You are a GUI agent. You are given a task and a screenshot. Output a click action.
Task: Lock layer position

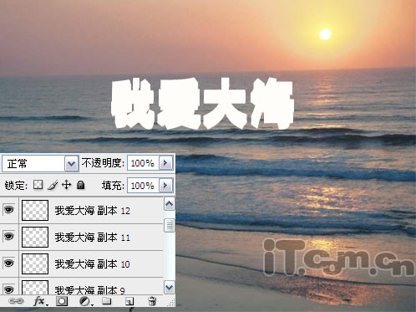coord(66,185)
